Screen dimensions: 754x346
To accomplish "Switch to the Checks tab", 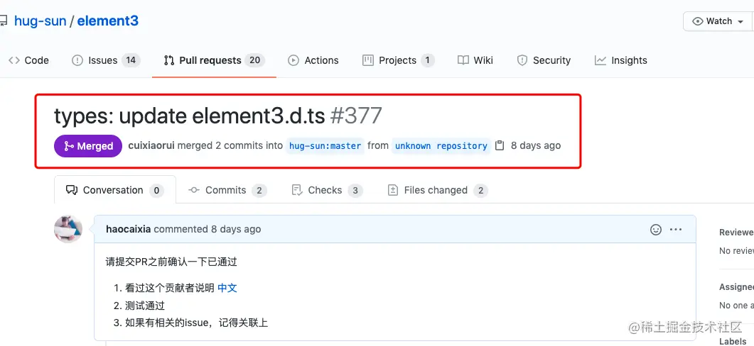I will click(327, 190).
